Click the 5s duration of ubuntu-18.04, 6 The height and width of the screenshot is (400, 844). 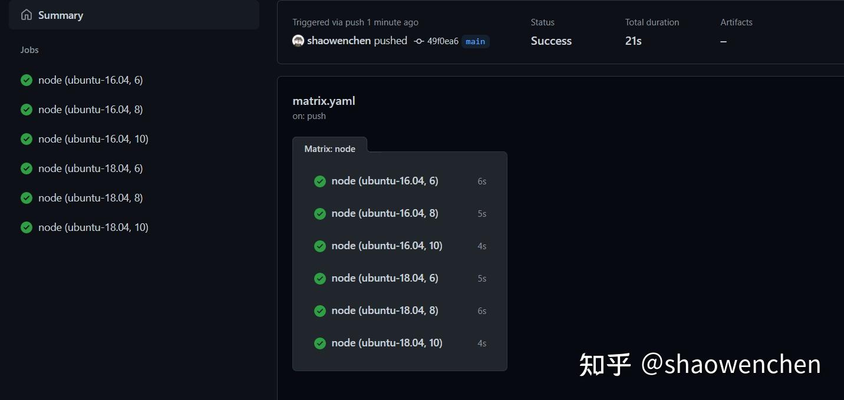pos(482,279)
